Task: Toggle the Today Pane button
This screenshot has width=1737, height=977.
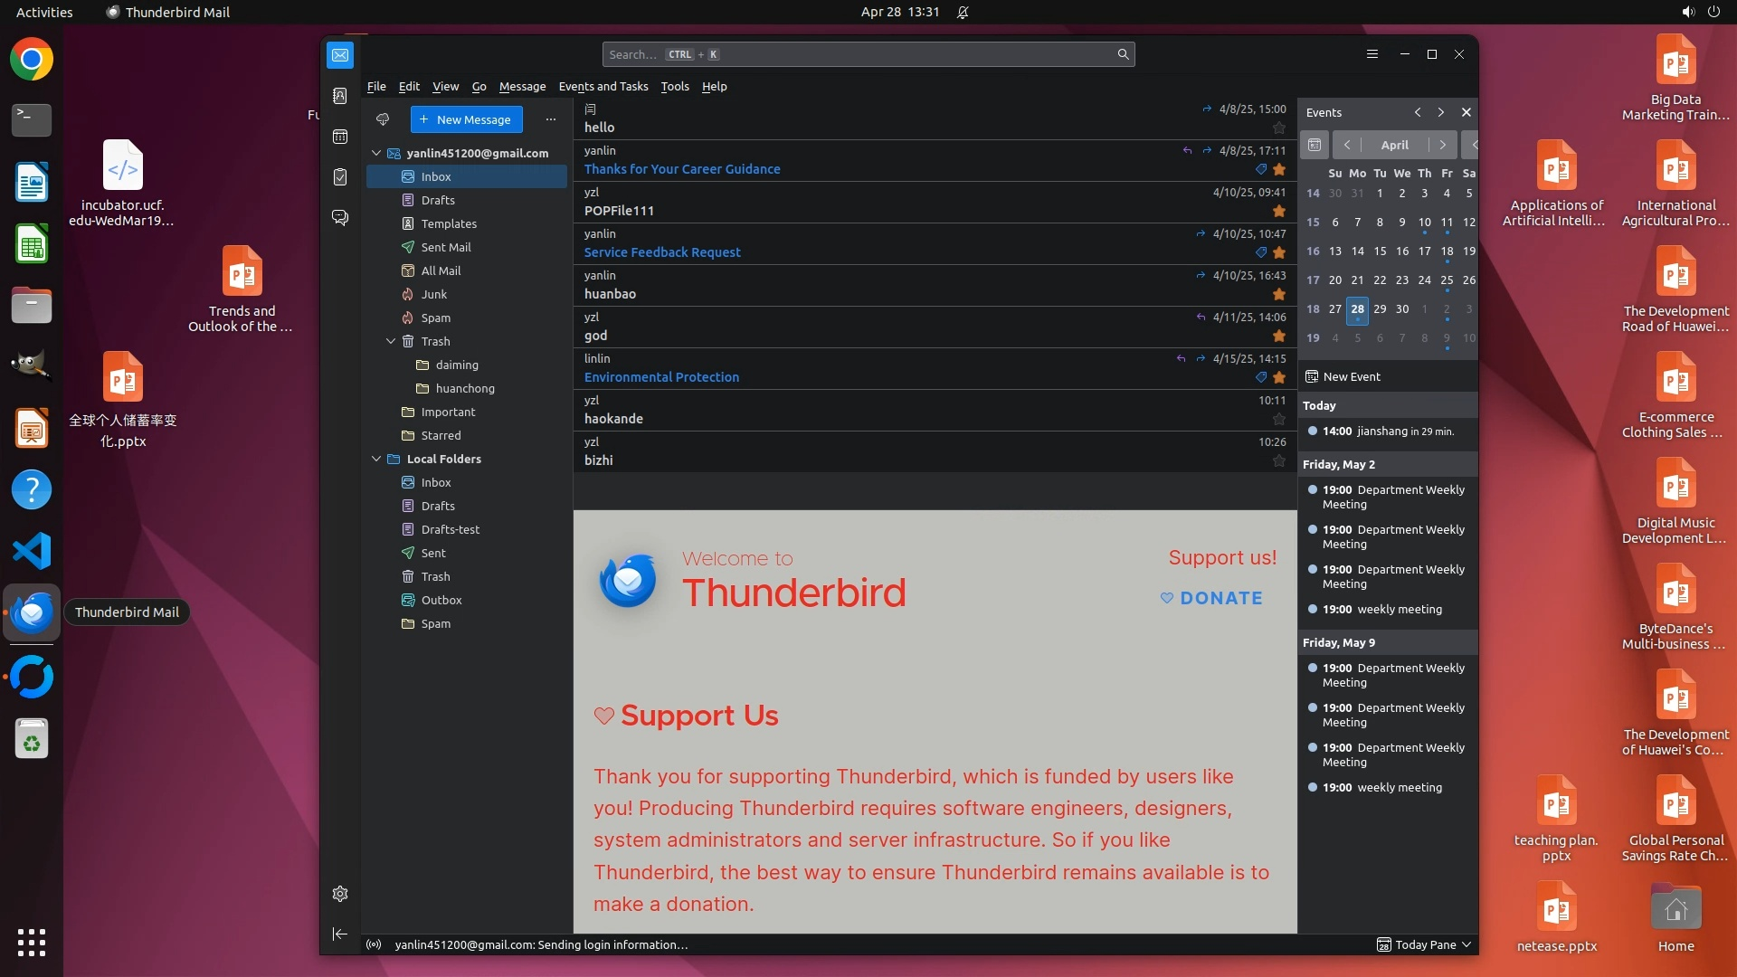Action: 1424,944
